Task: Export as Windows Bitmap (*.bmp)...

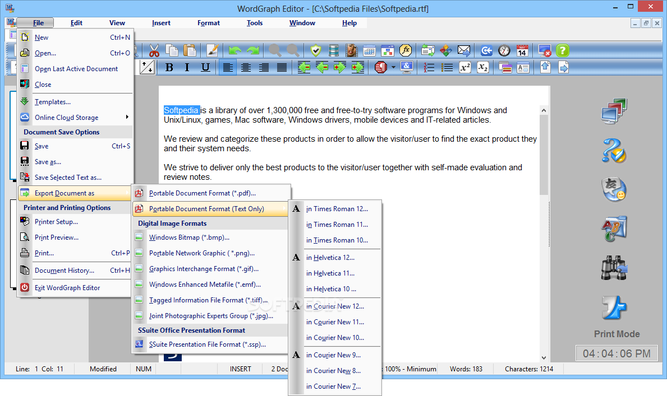Action: coord(210,237)
